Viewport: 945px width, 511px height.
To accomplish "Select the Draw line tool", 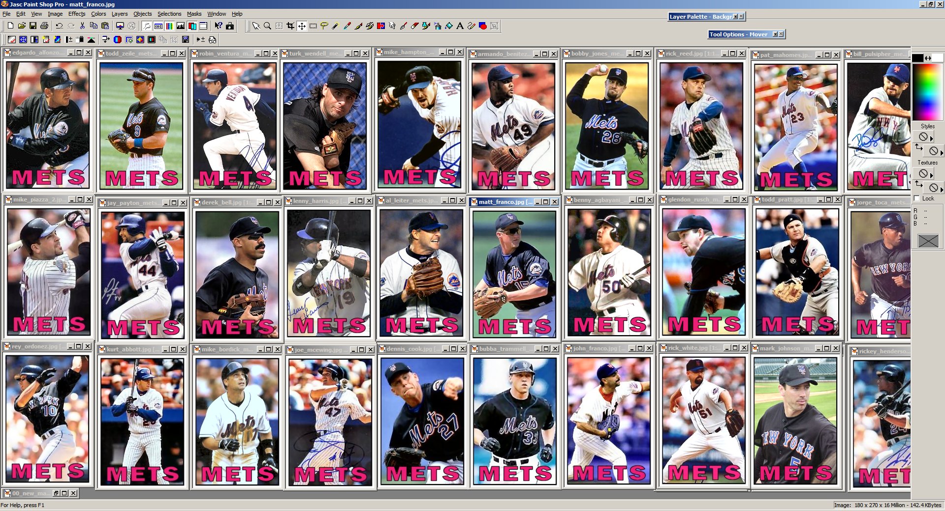I will 472,26.
